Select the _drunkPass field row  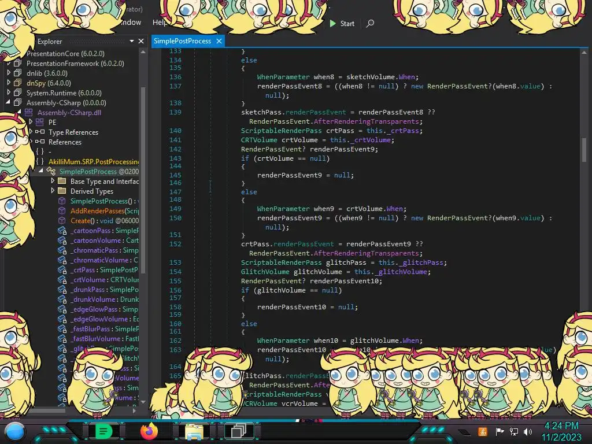[104, 289]
